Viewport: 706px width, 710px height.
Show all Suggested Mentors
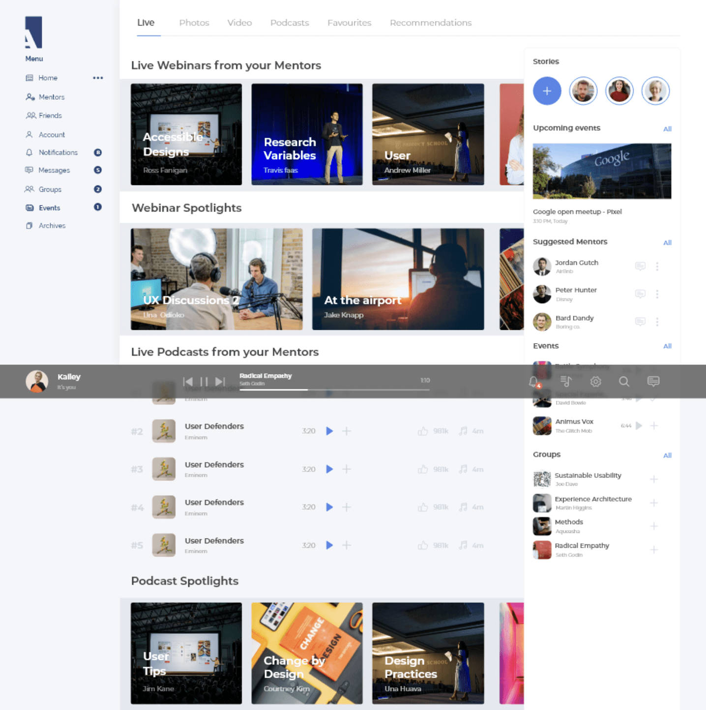point(667,242)
